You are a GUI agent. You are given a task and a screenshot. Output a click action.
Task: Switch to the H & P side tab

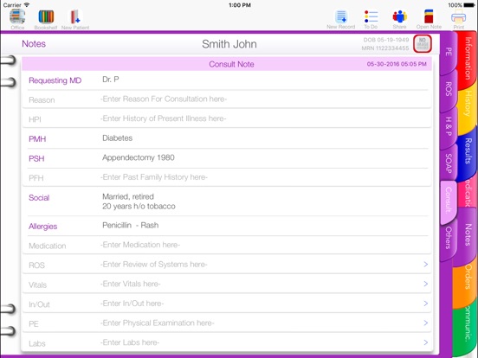[x=449, y=126]
